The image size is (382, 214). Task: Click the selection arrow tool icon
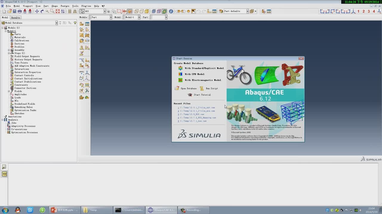82,11
